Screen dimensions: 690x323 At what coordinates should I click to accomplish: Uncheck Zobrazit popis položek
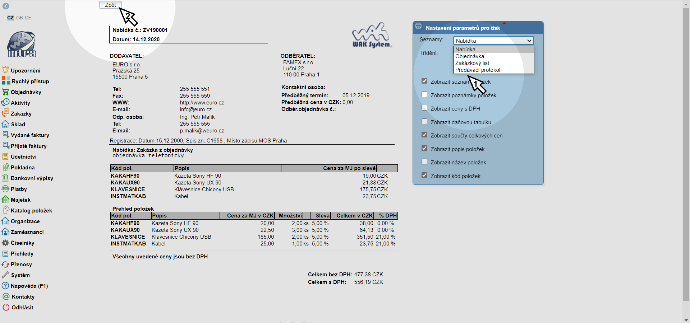(424, 149)
